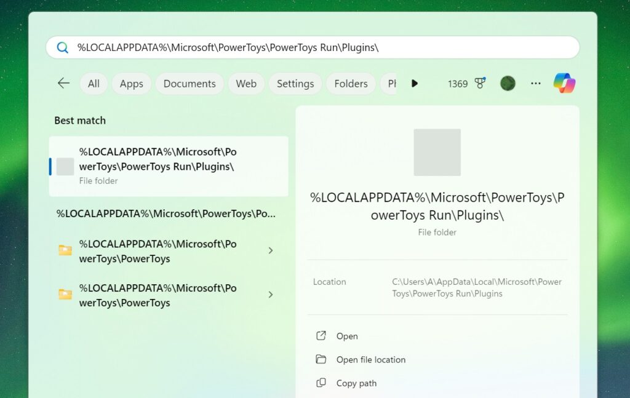The height and width of the screenshot is (398, 630).
Task: Click Open to launch the Plugins folder
Action: 346,336
